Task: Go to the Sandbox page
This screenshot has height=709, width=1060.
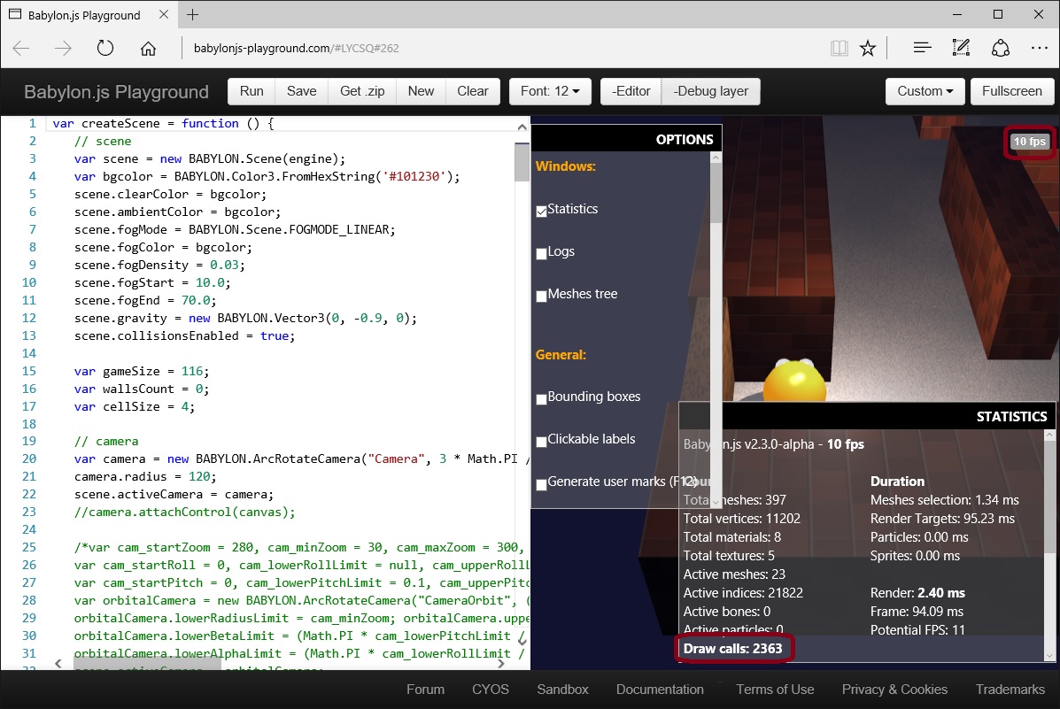Action: tap(562, 690)
